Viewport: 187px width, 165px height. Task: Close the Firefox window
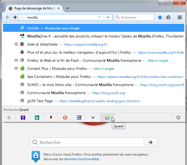[179, 2]
